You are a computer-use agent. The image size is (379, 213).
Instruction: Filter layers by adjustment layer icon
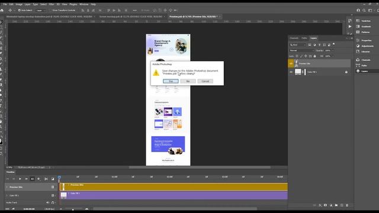[x=314, y=45]
